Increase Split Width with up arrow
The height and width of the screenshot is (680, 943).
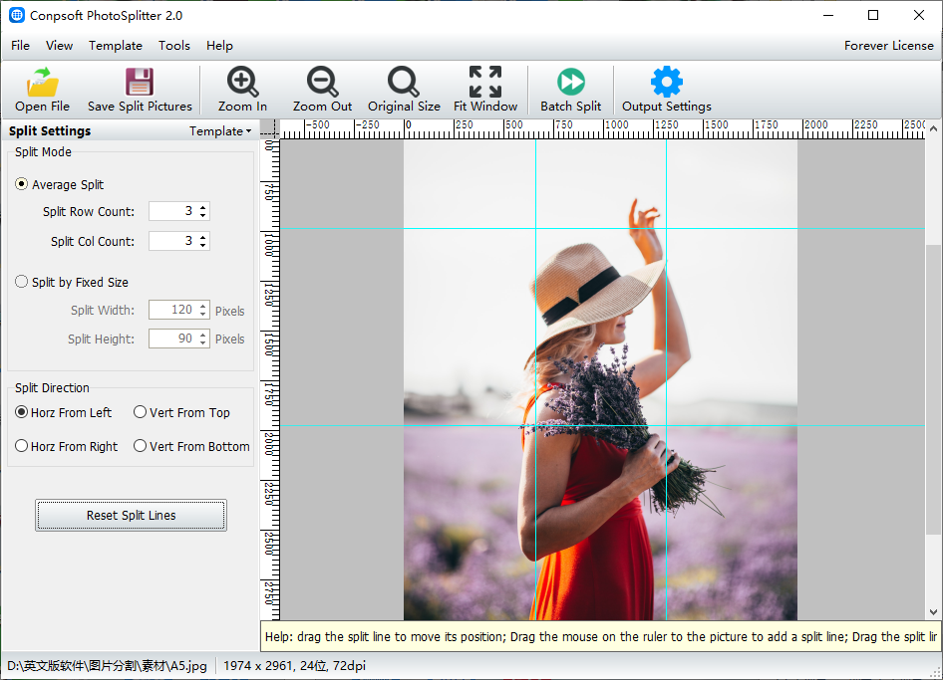pyautogui.click(x=203, y=306)
